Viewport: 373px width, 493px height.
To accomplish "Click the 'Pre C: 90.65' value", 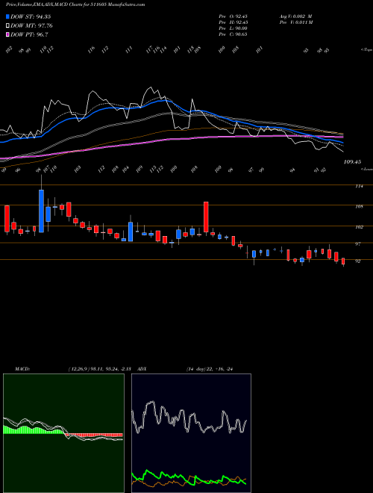I will [233, 34].
